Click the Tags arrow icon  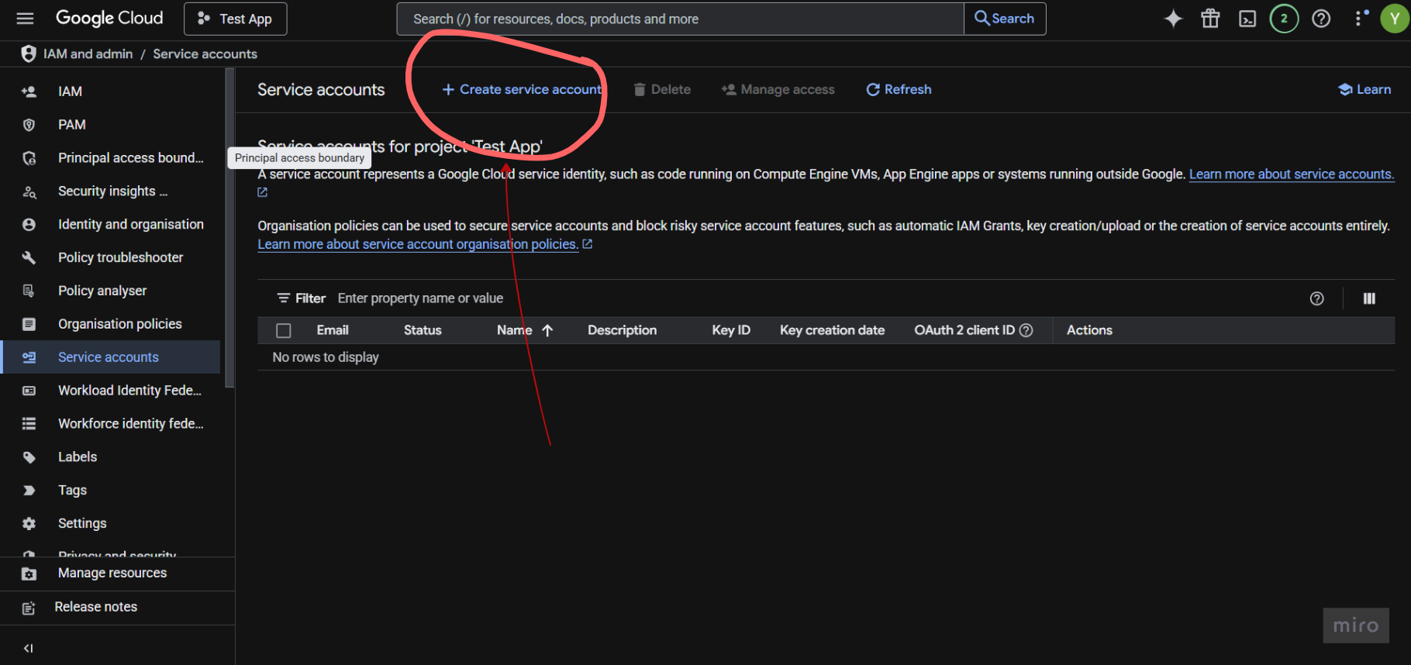pyautogui.click(x=29, y=491)
